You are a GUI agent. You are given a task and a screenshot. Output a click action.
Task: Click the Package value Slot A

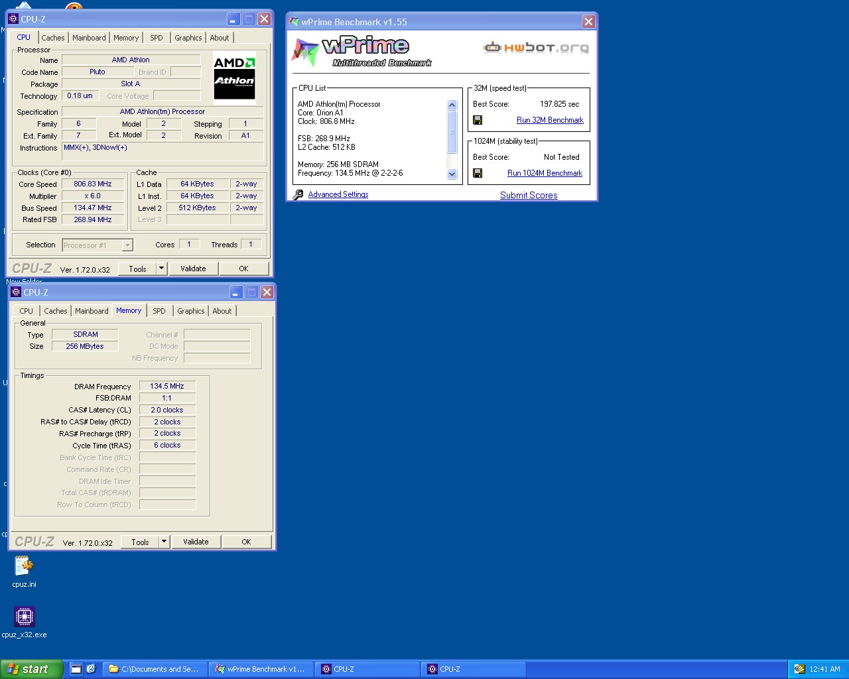tap(131, 84)
